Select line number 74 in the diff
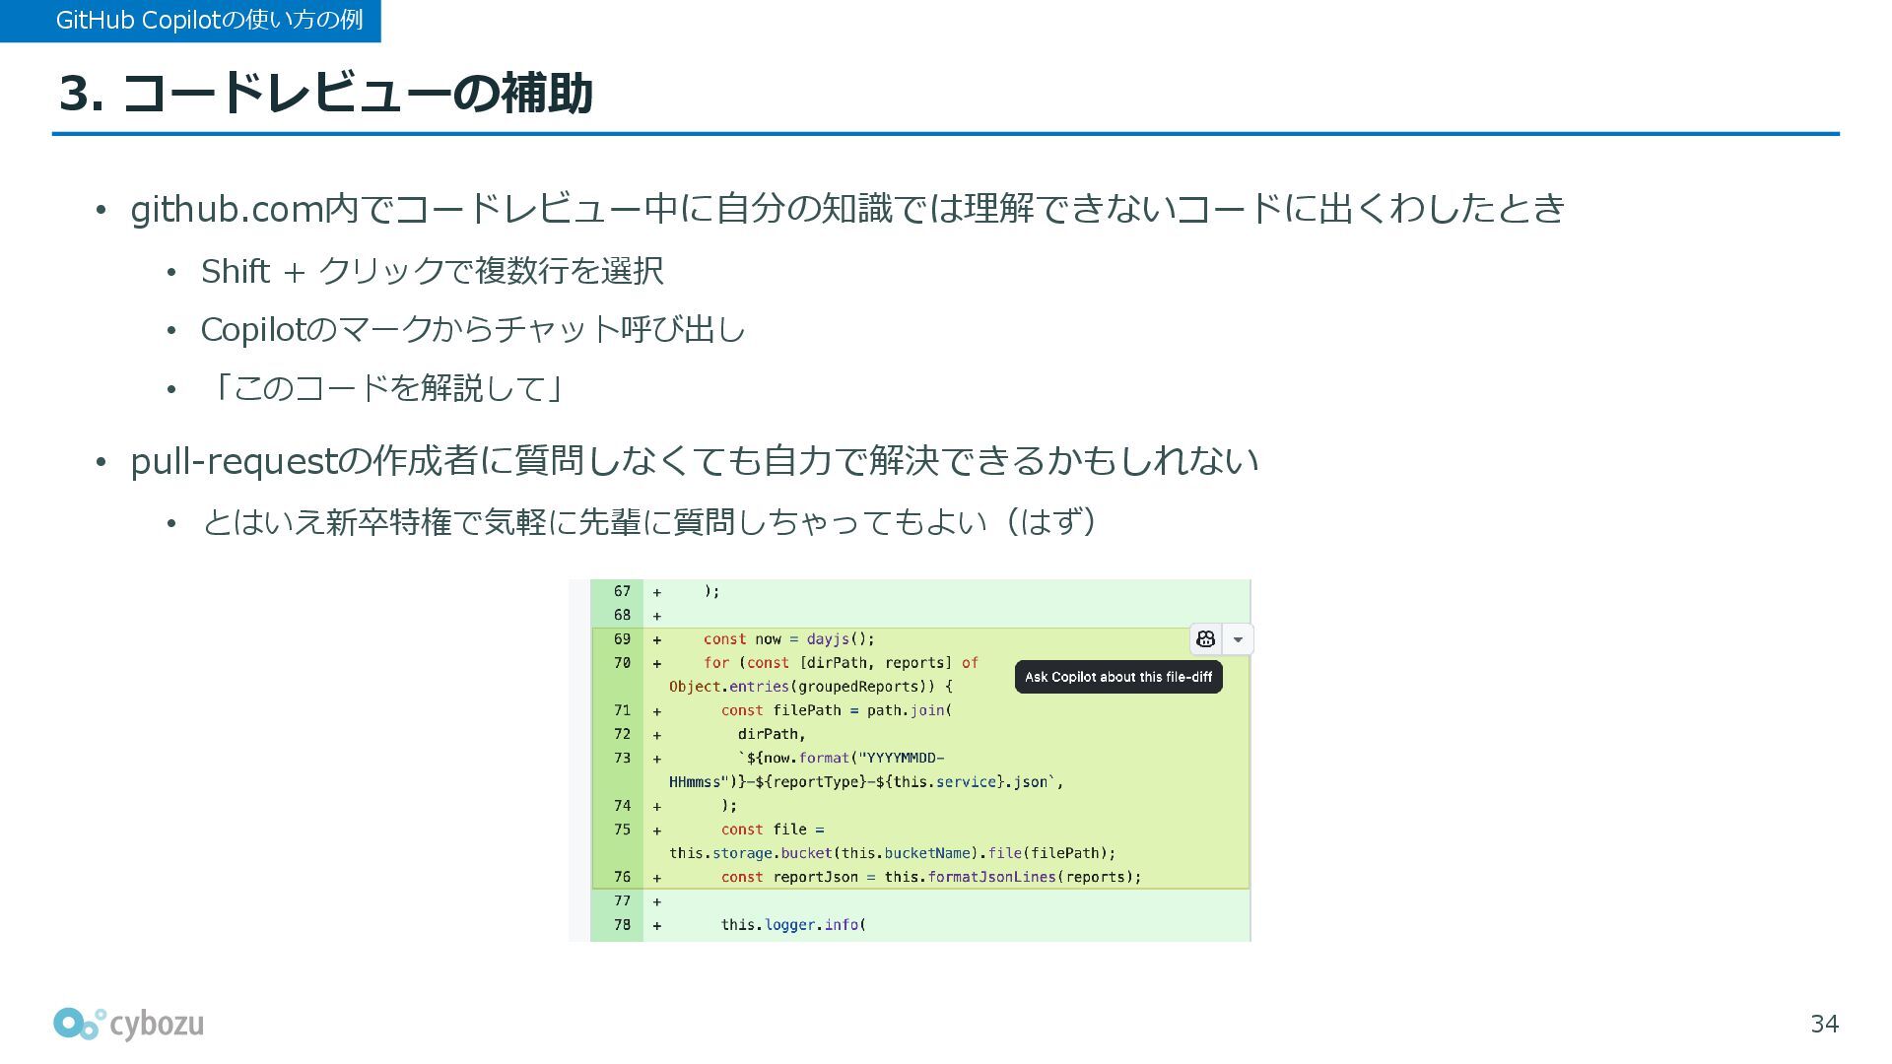The height and width of the screenshot is (1064, 1892). coord(622,806)
